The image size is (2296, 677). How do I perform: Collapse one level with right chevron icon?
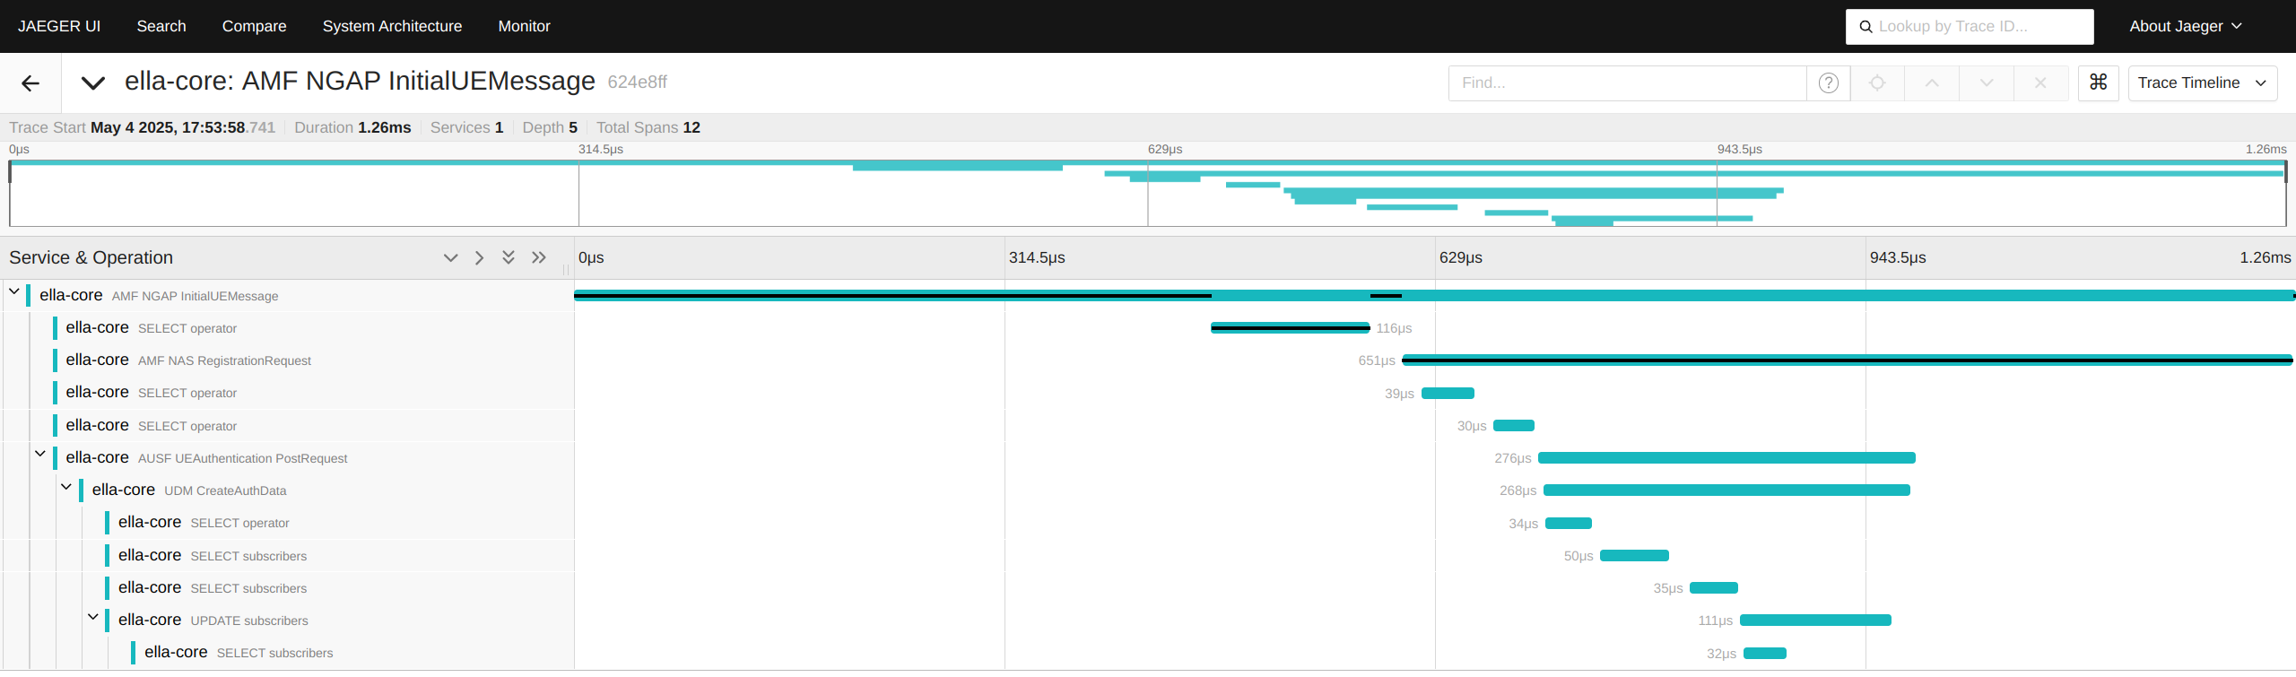pos(480,258)
